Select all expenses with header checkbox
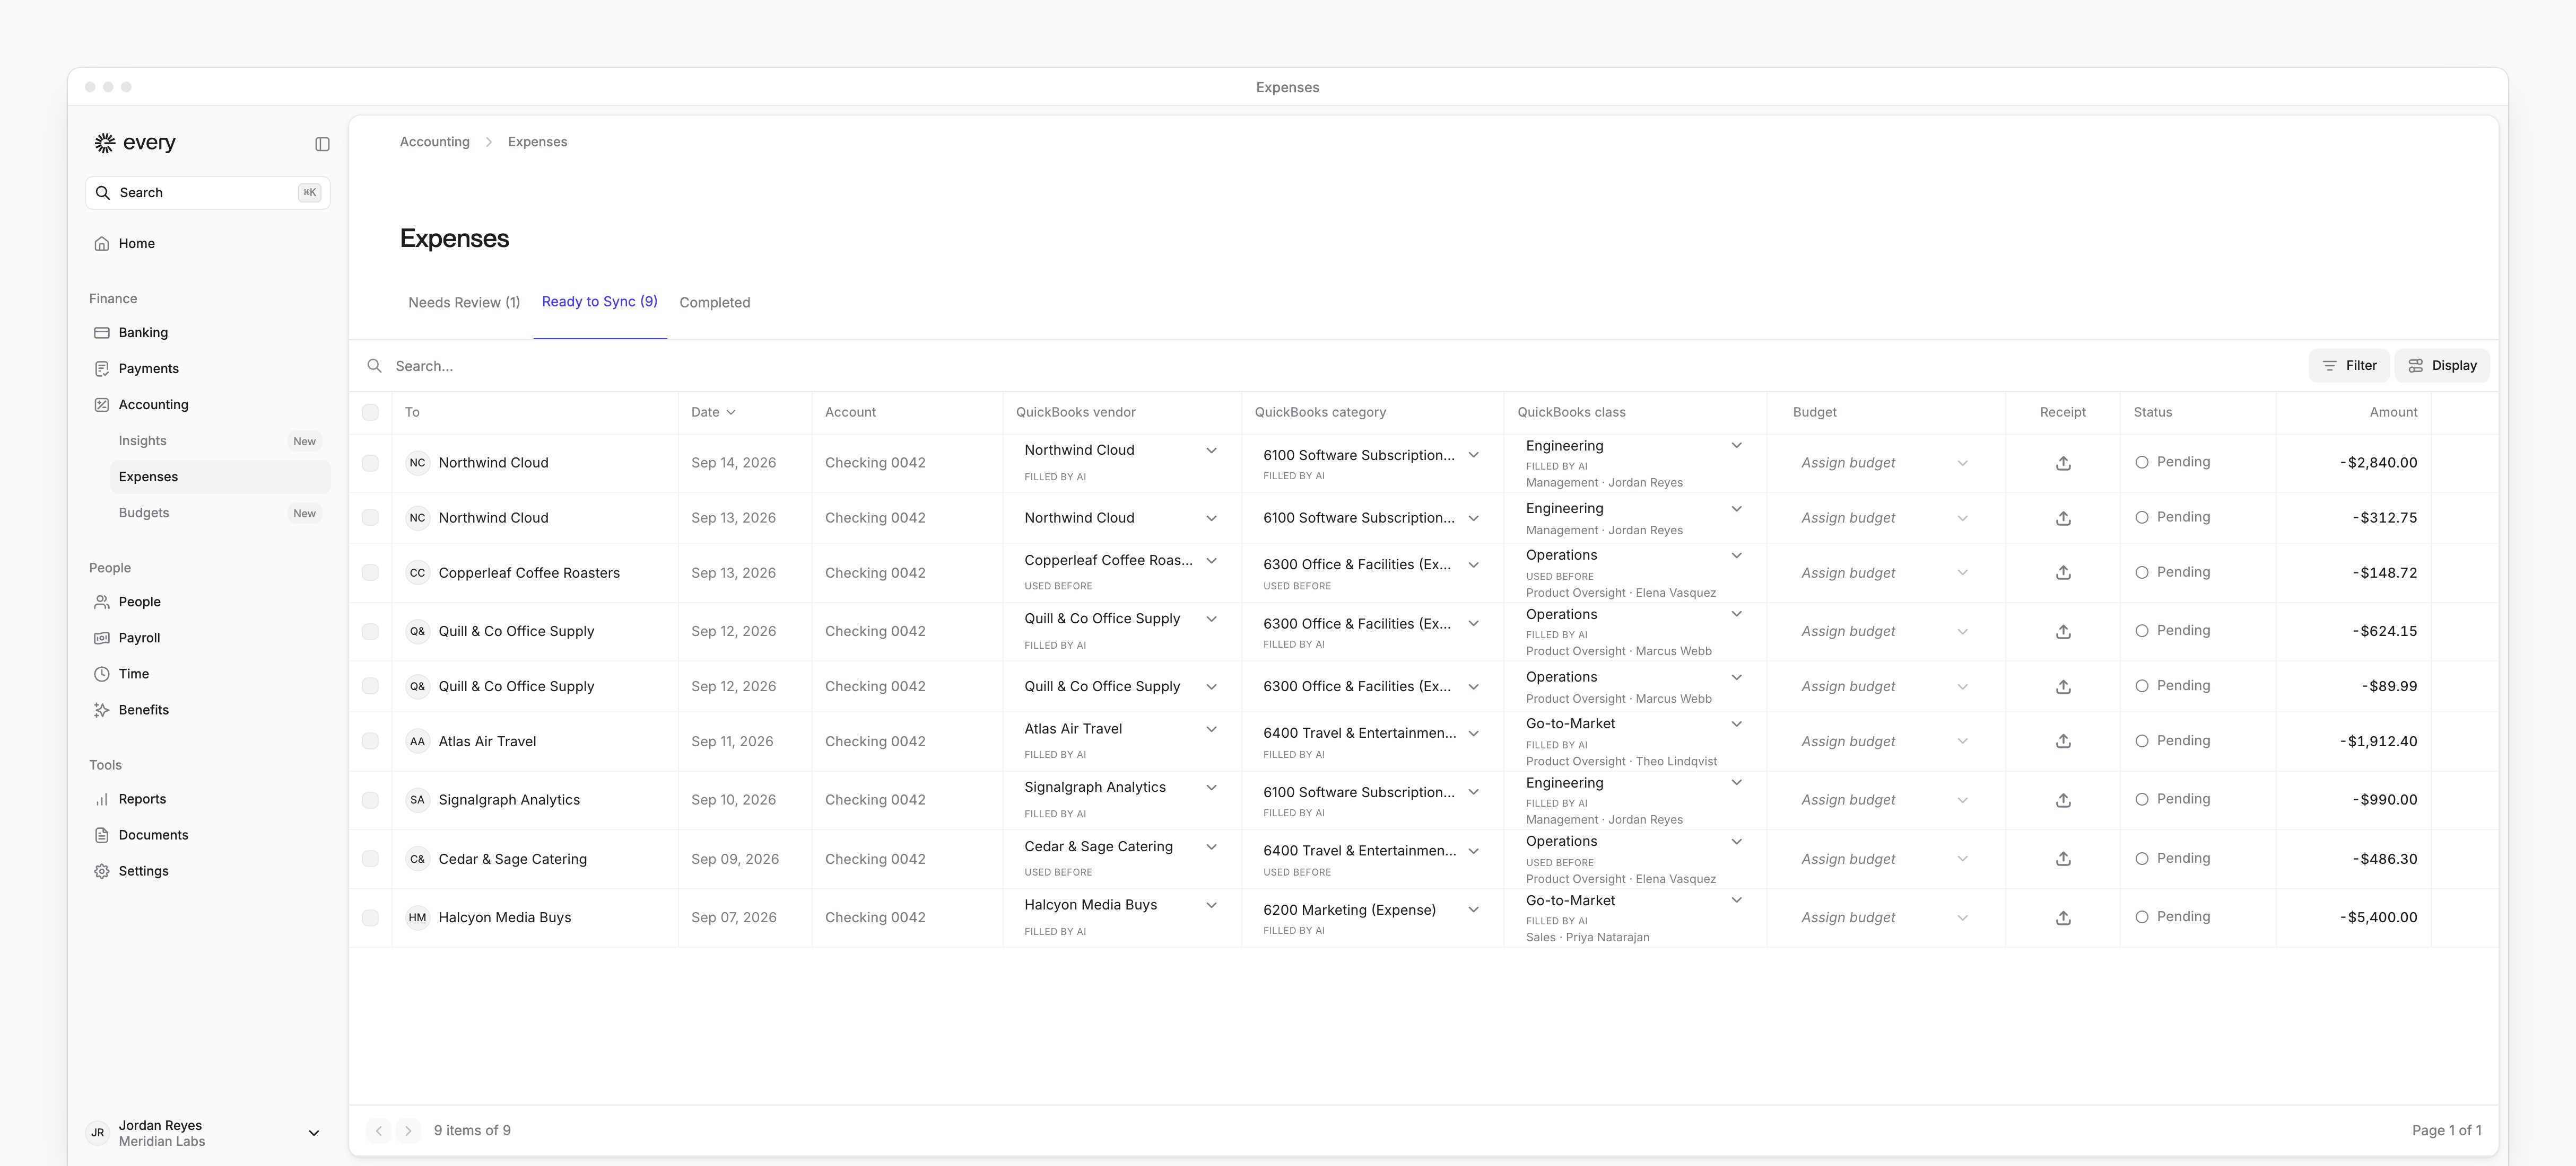Image resolution: width=2576 pixels, height=1166 pixels. pos(370,412)
